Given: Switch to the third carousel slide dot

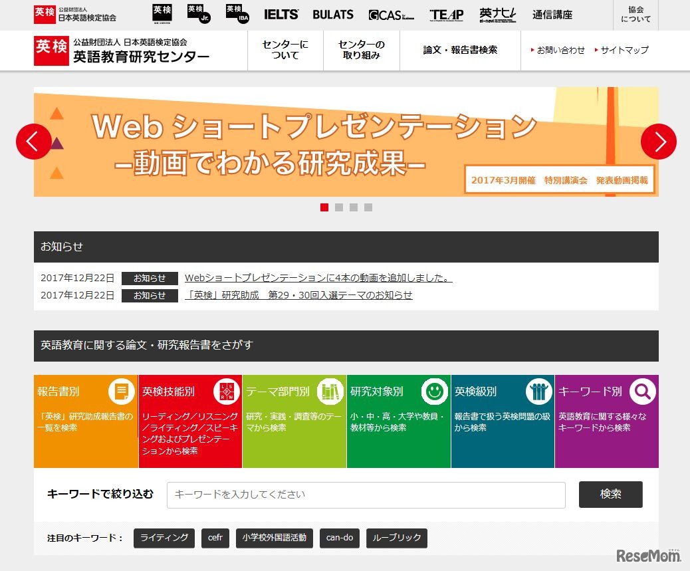Looking at the screenshot, I should point(354,207).
